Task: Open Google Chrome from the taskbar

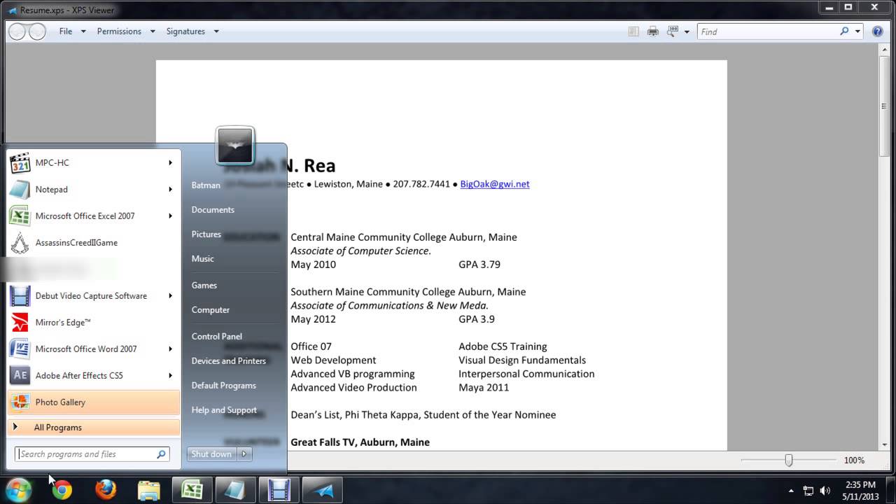Action: pos(62,490)
